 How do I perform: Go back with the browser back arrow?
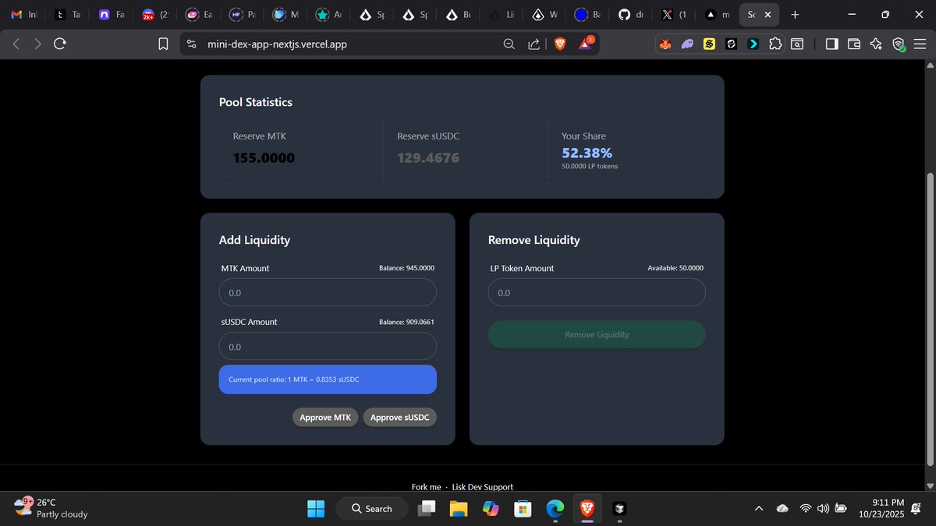pos(16,44)
